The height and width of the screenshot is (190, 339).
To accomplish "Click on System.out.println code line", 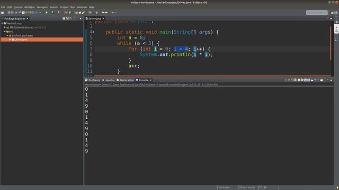I will pos(176,55).
